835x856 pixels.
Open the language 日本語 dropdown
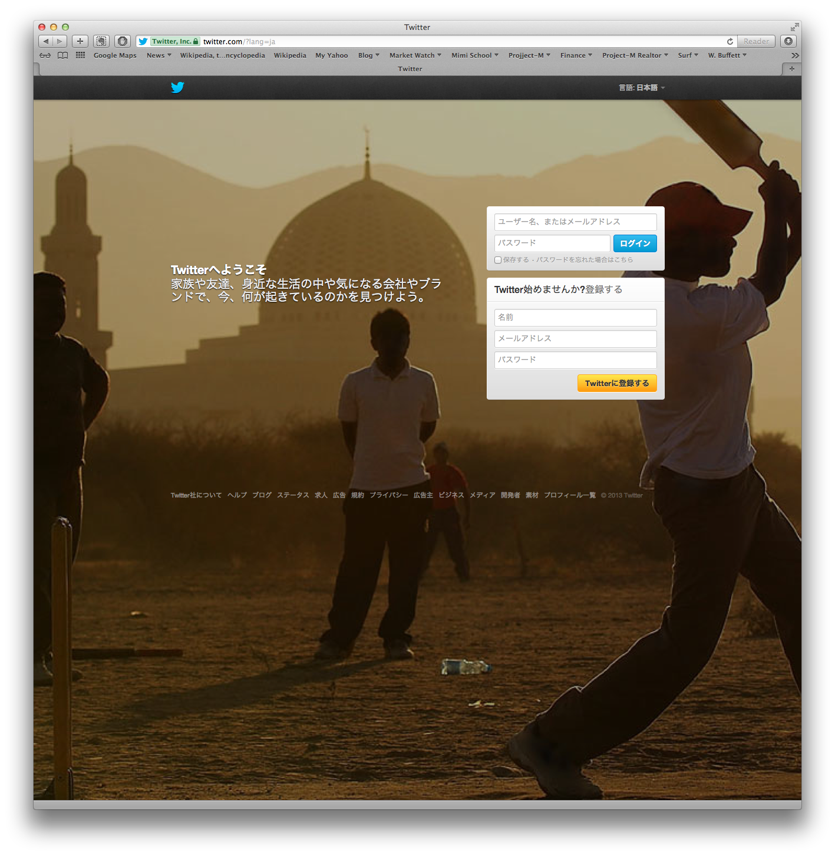(642, 88)
